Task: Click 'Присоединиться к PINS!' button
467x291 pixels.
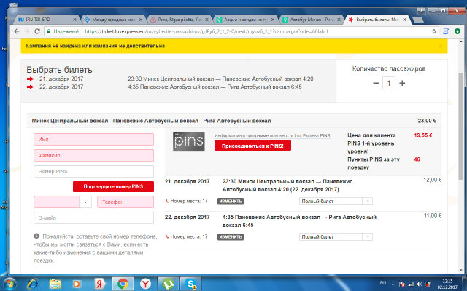Action: (252, 145)
